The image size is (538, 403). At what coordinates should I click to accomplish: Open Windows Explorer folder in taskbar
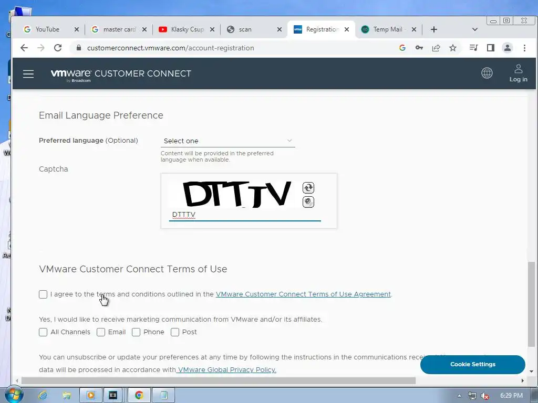click(67, 395)
